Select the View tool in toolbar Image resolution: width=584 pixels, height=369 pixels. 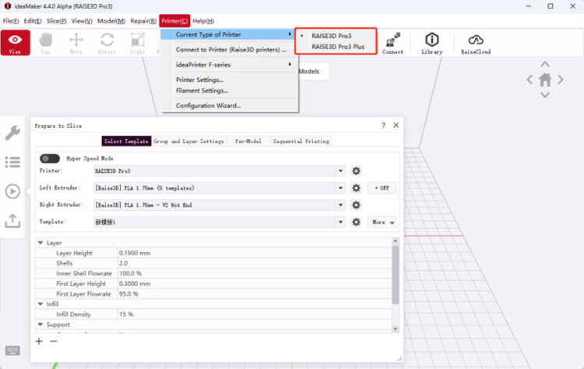(x=16, y=43)
